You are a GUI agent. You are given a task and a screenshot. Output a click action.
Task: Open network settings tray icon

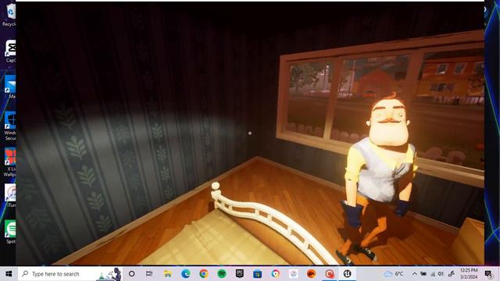point(433,274)
